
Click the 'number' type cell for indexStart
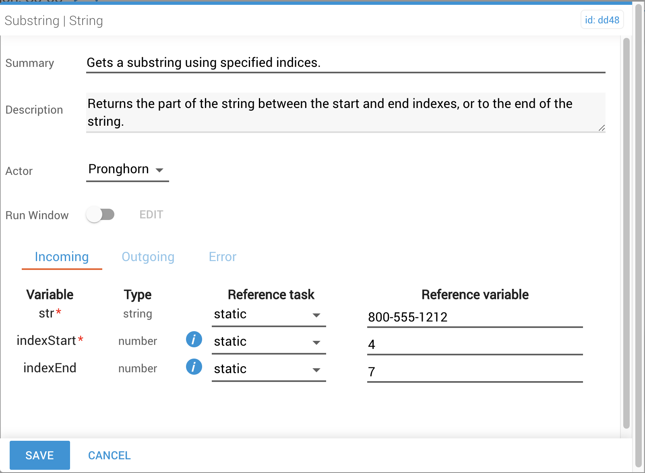138,341
